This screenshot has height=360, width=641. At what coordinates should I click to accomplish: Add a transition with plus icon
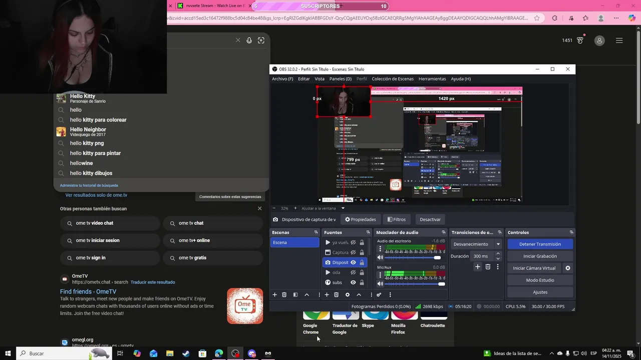point(478,267)
